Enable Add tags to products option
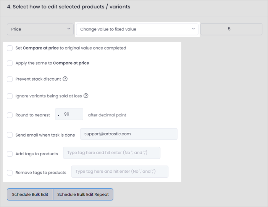The height and width of the screenshot is (207, 268). click(10, 154)
